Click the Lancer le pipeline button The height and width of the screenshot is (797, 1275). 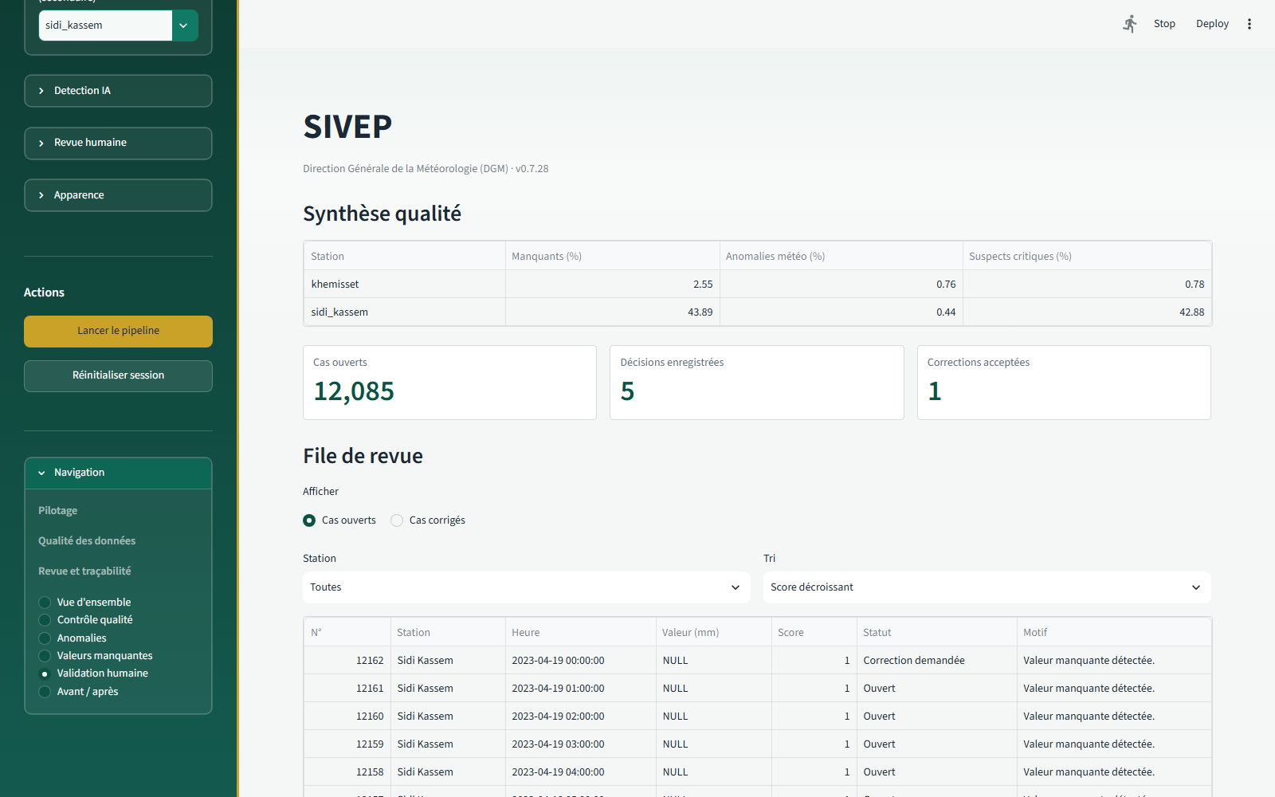(x=118, y=332)
